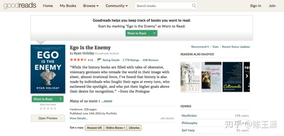The height and width of the screenshot is (136, 284).
Task: Click the magnifier search icon
Action: [194, 6]
